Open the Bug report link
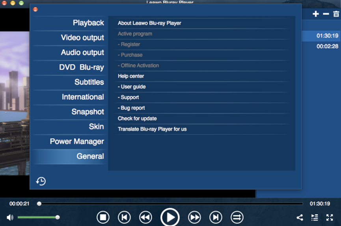 [131, 108]
